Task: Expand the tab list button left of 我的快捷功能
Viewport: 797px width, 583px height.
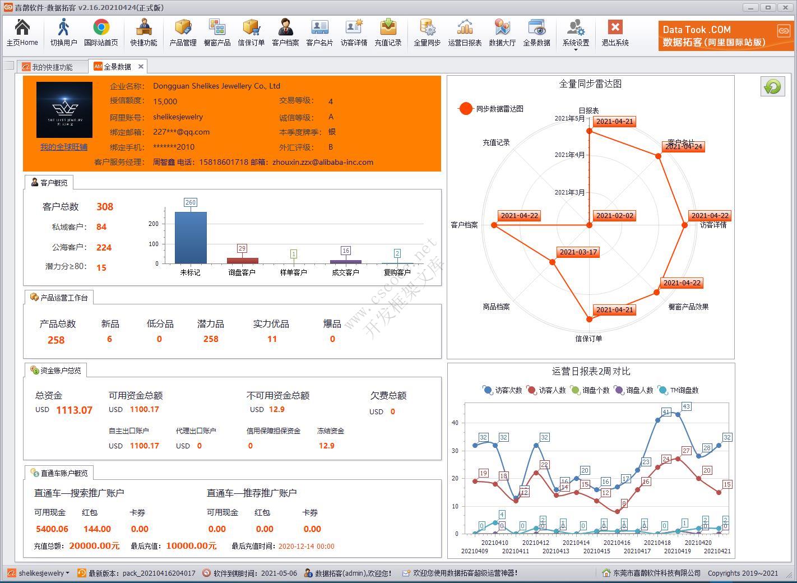Action: [8, 66]
